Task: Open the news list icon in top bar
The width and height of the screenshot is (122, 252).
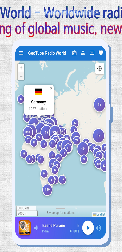Action: [92, 53]
